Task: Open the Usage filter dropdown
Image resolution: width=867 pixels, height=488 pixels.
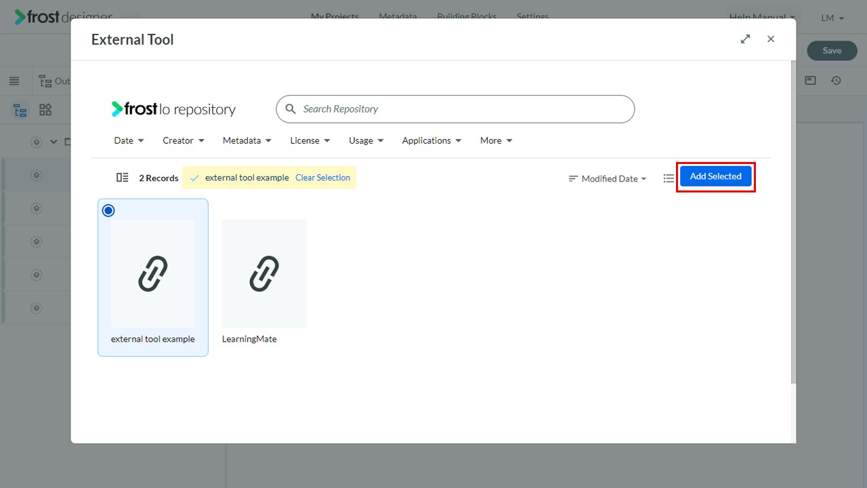Action: (x=366, y=140)
